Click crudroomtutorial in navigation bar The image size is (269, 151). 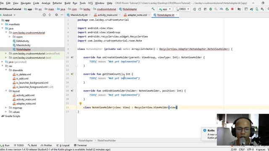point(106,9)
